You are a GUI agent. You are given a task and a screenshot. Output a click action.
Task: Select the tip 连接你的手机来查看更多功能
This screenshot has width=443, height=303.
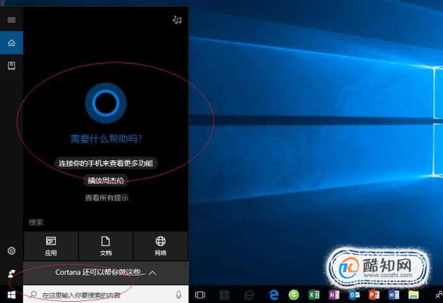(106, 163)
